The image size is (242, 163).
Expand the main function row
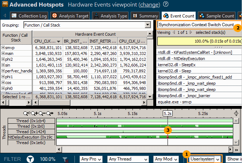click(x=3, y=53)
